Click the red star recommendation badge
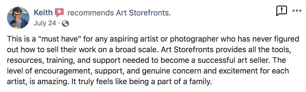 point(59,12)
